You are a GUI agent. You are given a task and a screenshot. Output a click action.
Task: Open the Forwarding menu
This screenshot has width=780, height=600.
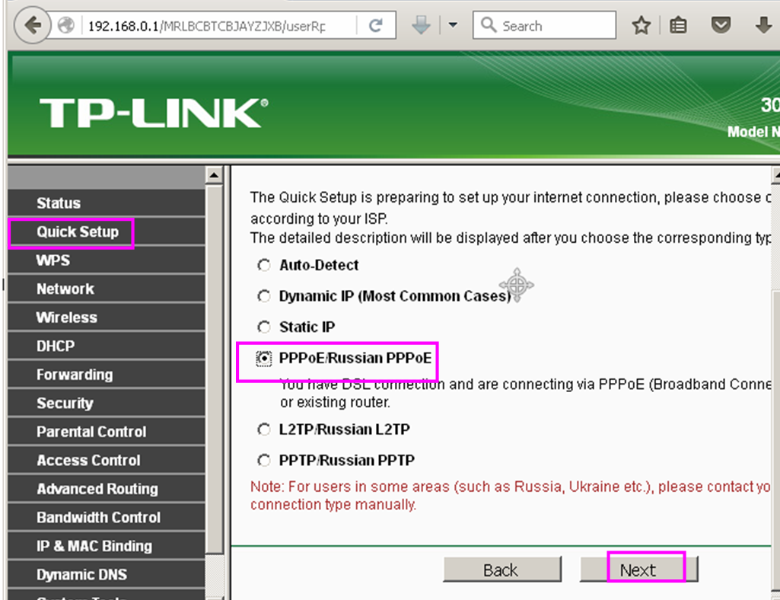(107, 375)
